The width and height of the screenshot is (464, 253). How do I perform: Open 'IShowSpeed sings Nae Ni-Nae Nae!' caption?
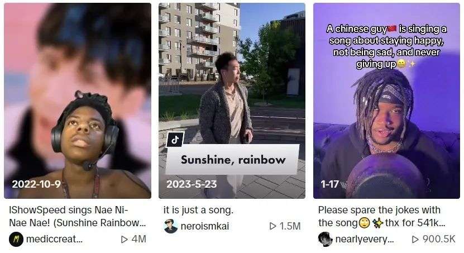[x=77, y=216]
